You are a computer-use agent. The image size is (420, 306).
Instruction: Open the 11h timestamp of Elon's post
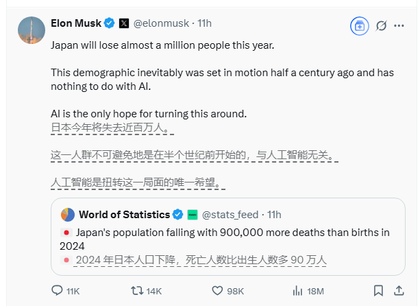tap(204, 23)
